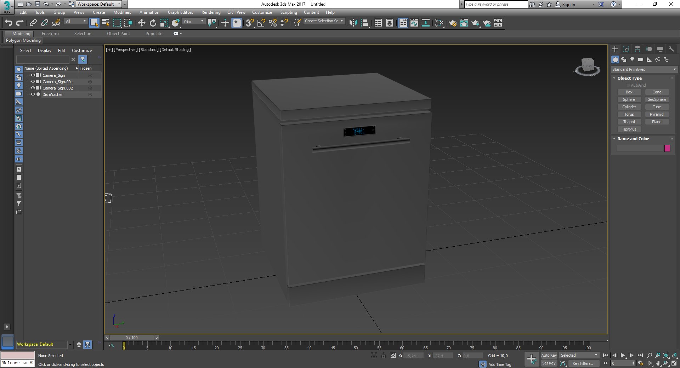Screen dimensions: 680x368
Task: Create a Box primitive
Action: coord(629,92)
